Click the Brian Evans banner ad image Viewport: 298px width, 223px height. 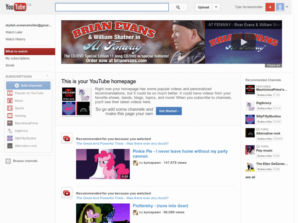coord(133,42)
